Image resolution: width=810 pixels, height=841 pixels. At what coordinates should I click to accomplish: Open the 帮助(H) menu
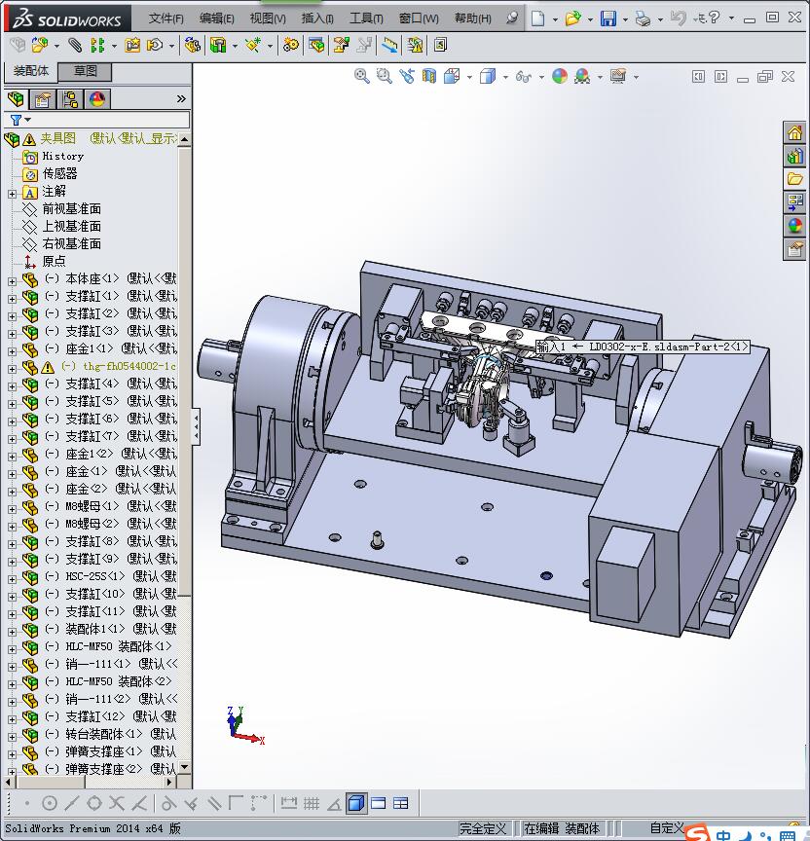coord(472,18)
